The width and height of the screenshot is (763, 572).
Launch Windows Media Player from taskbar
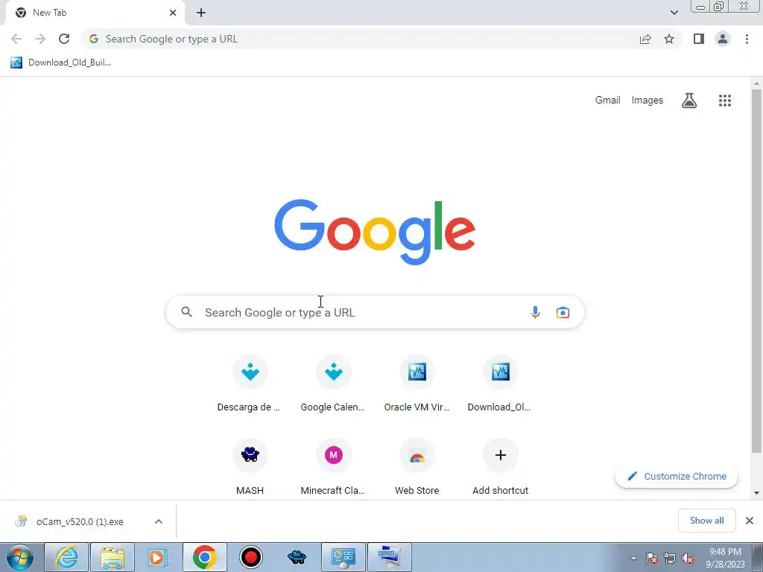pyautogui.click(x=158, y=557)
